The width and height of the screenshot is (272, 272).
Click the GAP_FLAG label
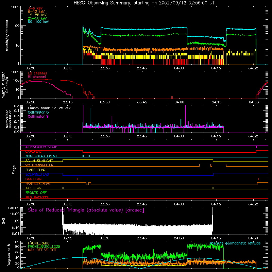click(x=33, y=152)
